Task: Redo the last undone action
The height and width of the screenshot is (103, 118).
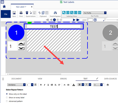Action: 34,13
